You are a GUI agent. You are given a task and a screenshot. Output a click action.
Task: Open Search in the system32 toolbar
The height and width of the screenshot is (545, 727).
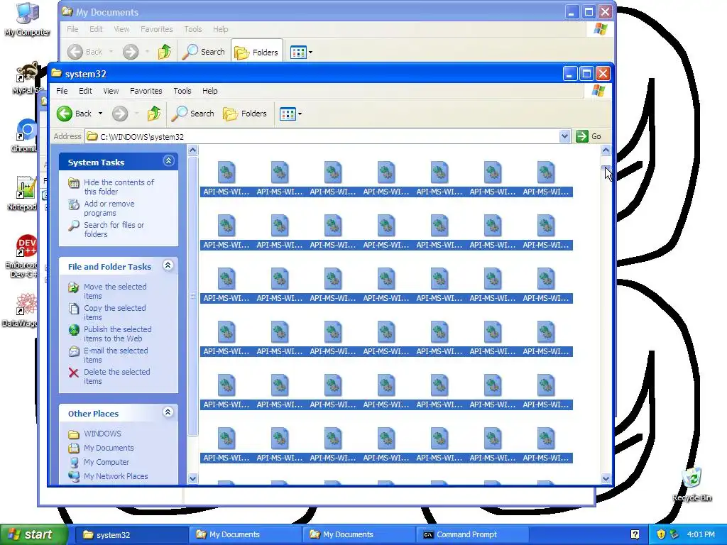[193, 114]
